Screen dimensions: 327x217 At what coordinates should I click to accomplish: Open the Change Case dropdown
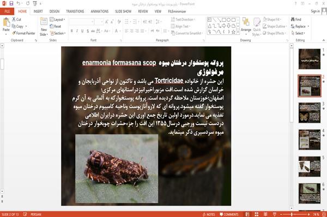point(107,31)
